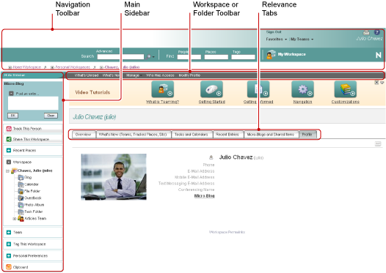The height and width of the screenshot is (273, 386).
Task: Click the Guestbook icon in tree
Action: pyautogui.click(x=21, y=198)
